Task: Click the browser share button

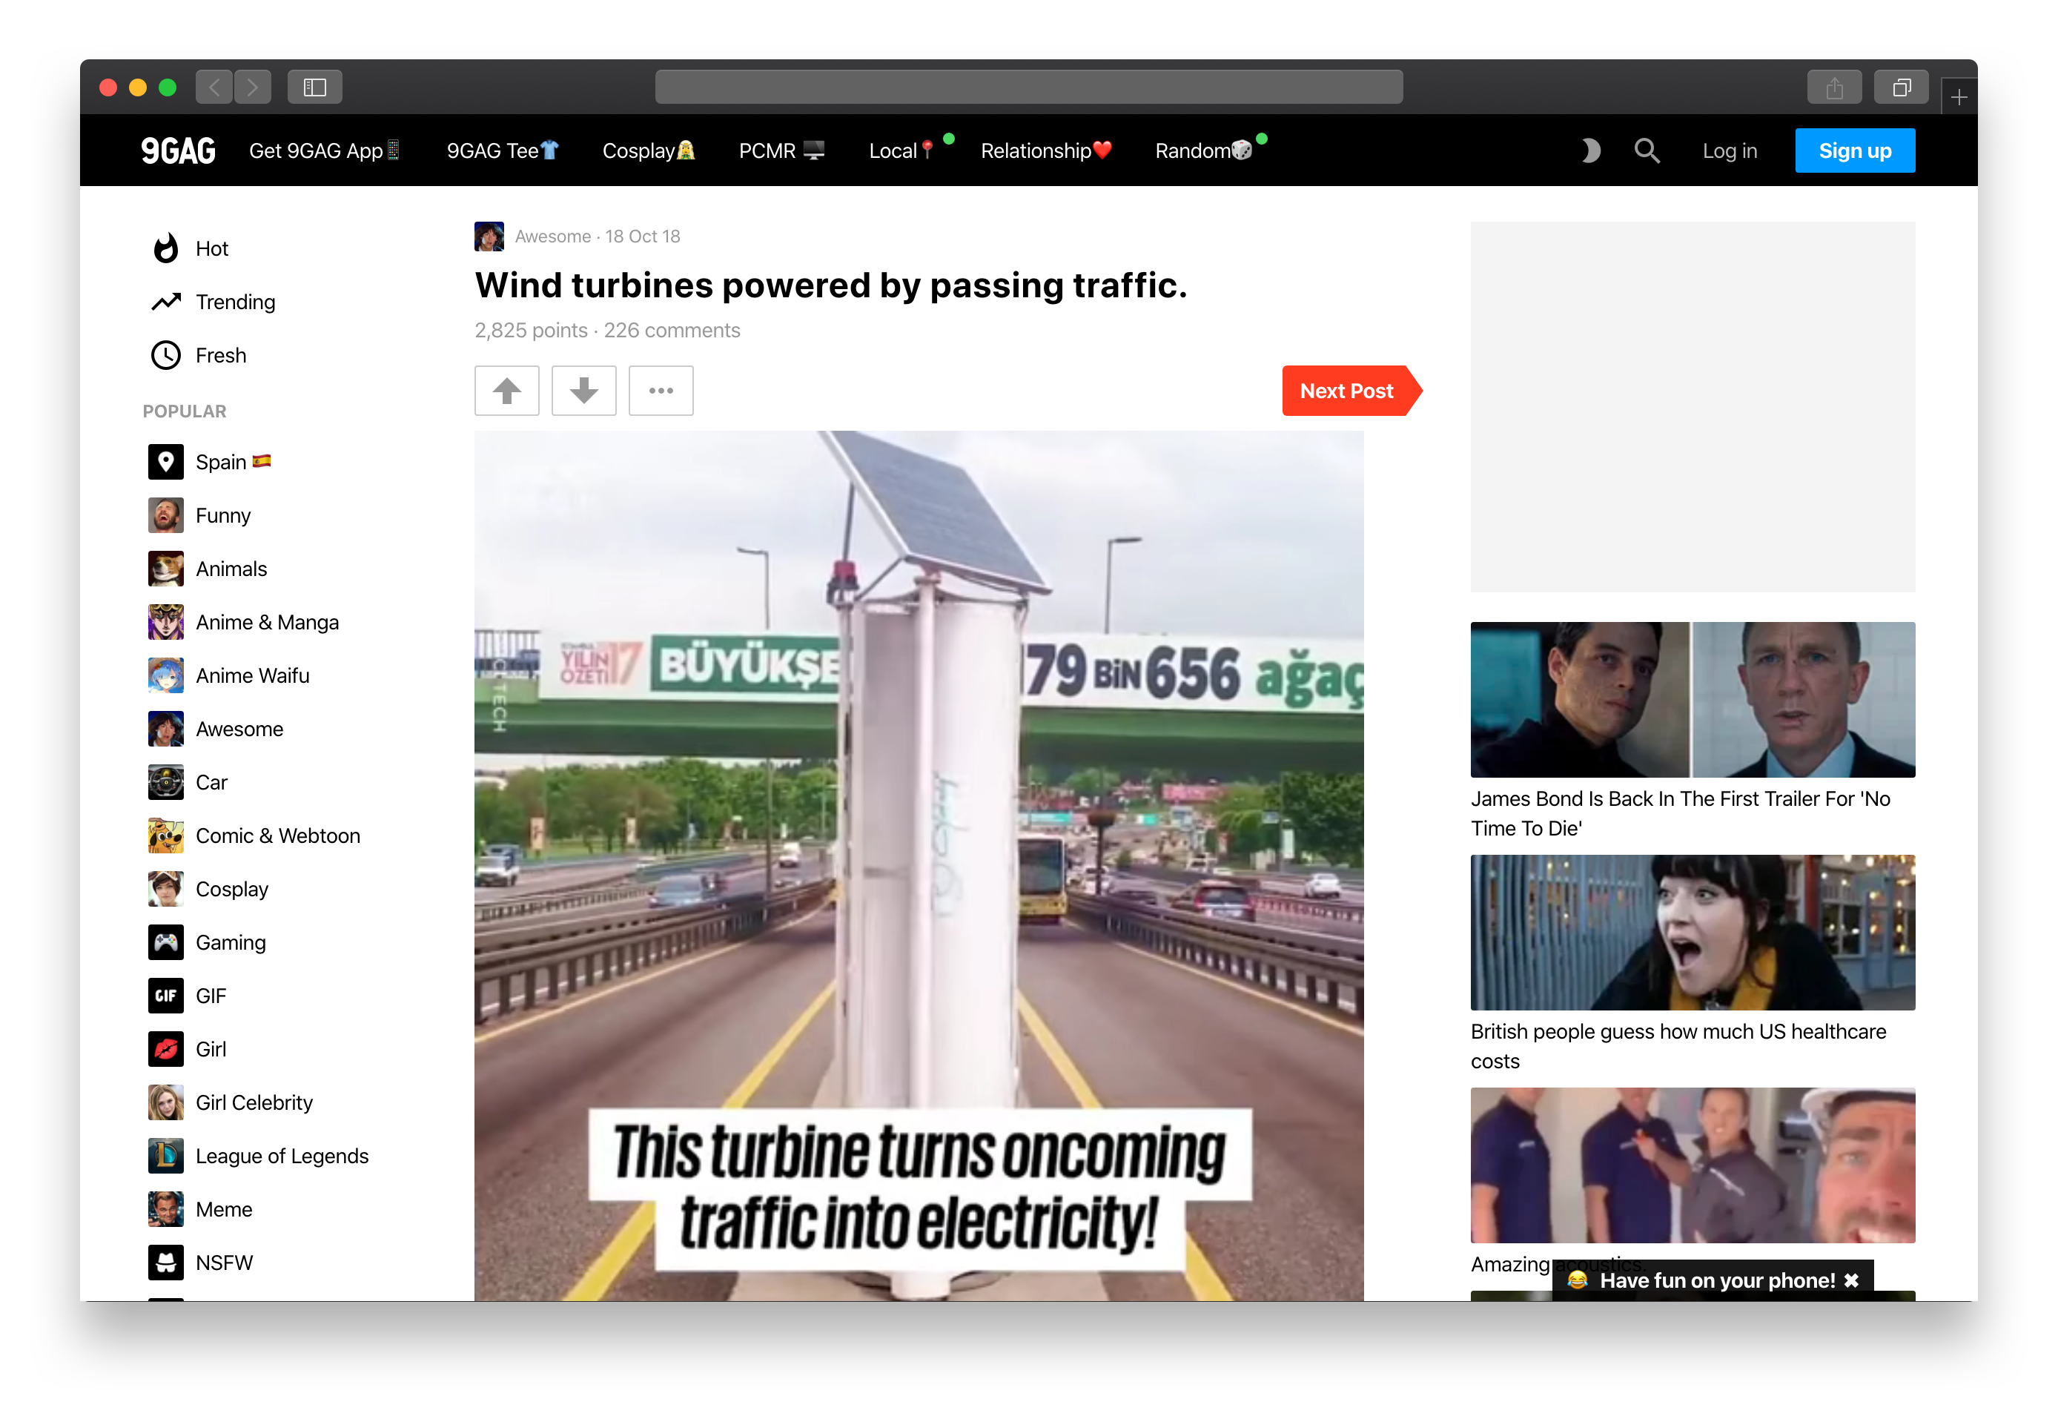Action: coord(1834,87)
